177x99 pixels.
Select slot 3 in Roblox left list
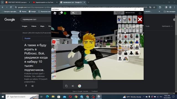(x=54, y=61)
